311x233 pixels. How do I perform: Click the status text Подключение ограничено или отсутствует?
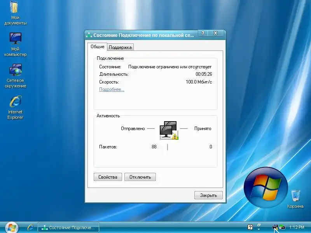(x=170, y=67)
